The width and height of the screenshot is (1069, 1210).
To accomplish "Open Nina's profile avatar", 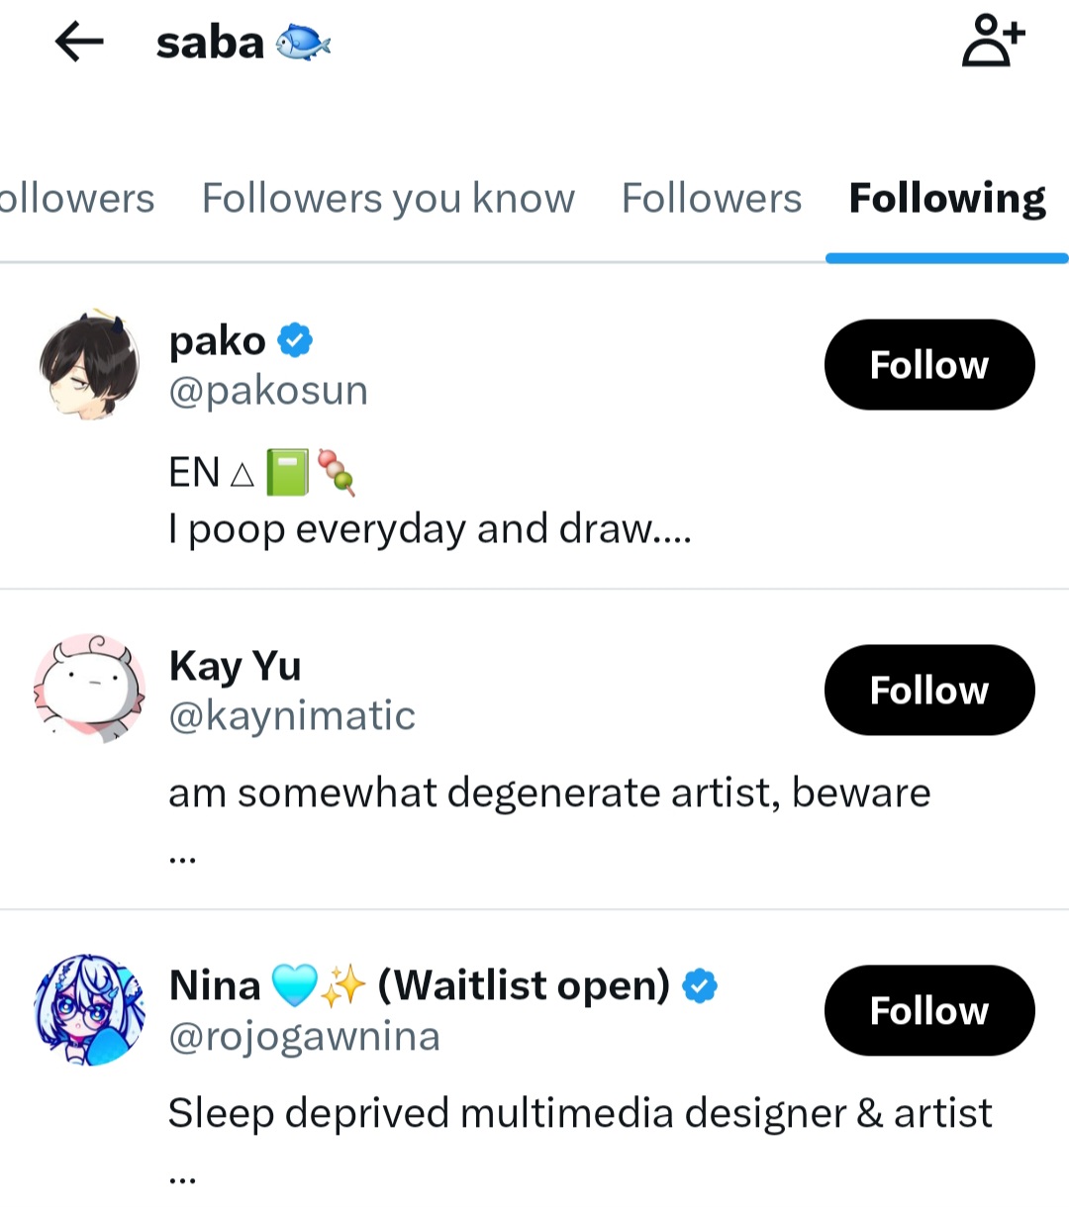I will [89, 1010].
